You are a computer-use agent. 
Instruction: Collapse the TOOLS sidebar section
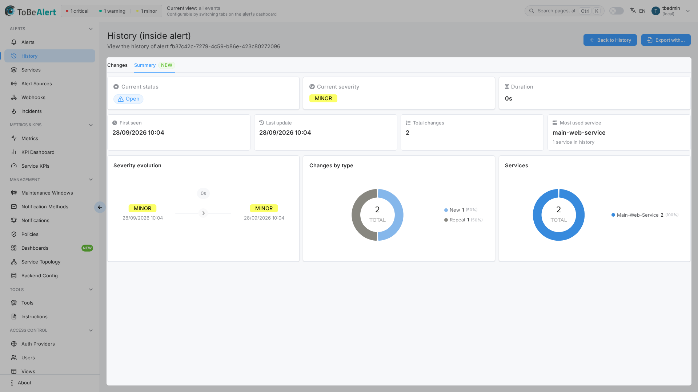click(91, 289)
